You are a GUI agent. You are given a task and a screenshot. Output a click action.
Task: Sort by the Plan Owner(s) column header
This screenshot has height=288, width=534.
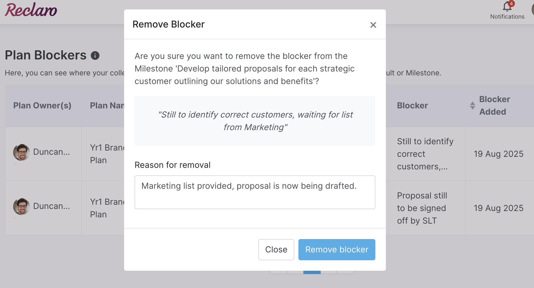(42, 106)
